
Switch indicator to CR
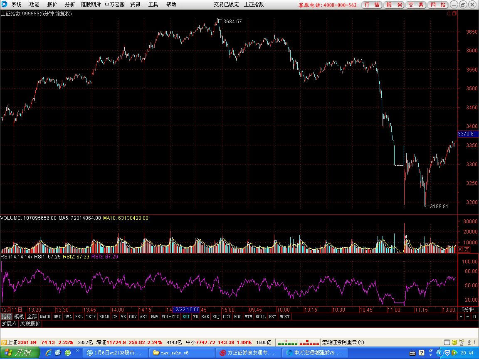tap(115, 317)
